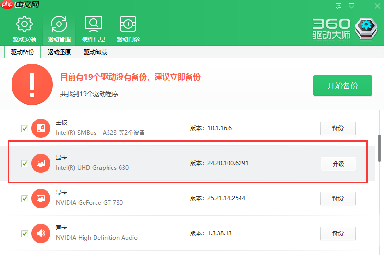The image size is (384, 269).
Task: Click 备份 for NVIDIA High Definition Audio
Action: [338, 233]
